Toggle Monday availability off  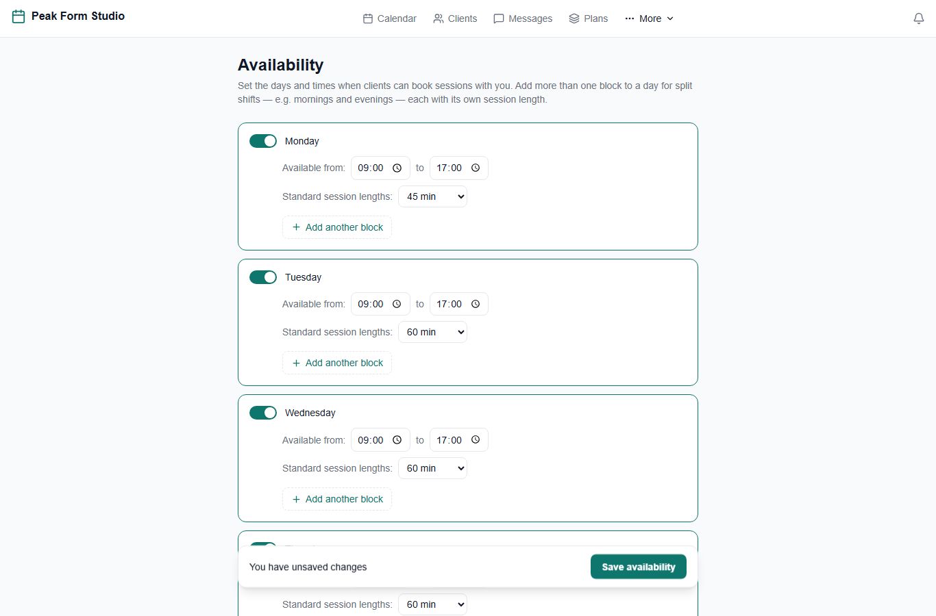[x=263, y=141]
